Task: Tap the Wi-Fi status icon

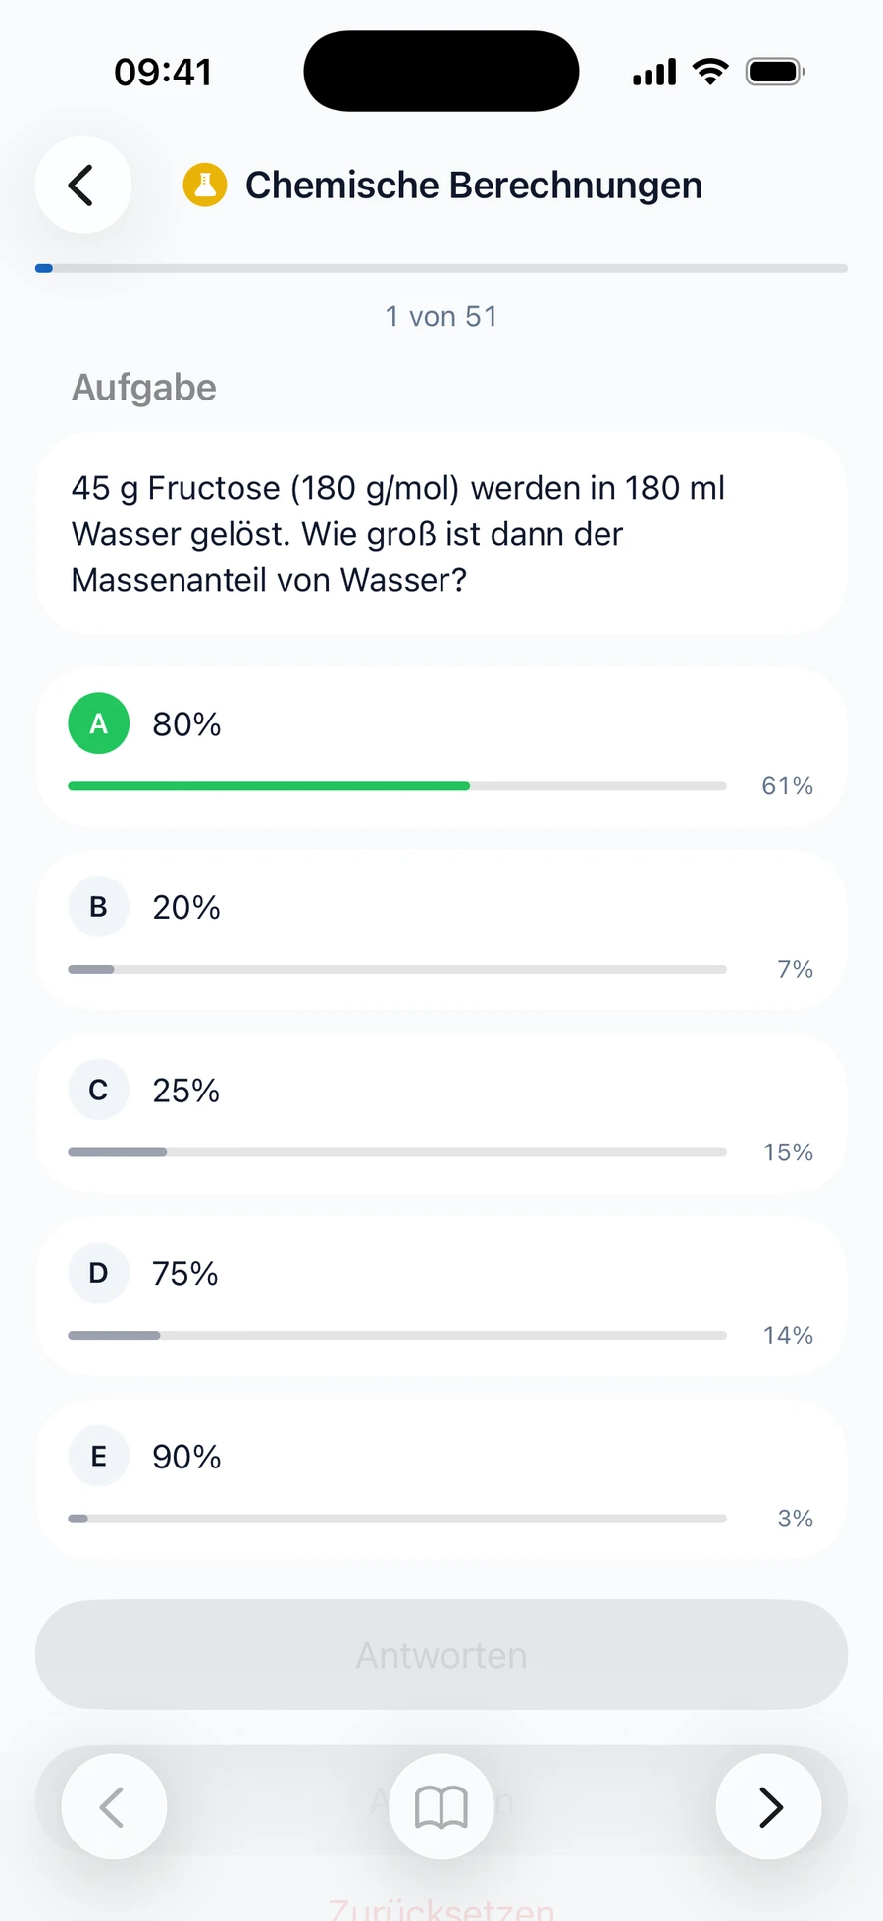Action: 710,72
